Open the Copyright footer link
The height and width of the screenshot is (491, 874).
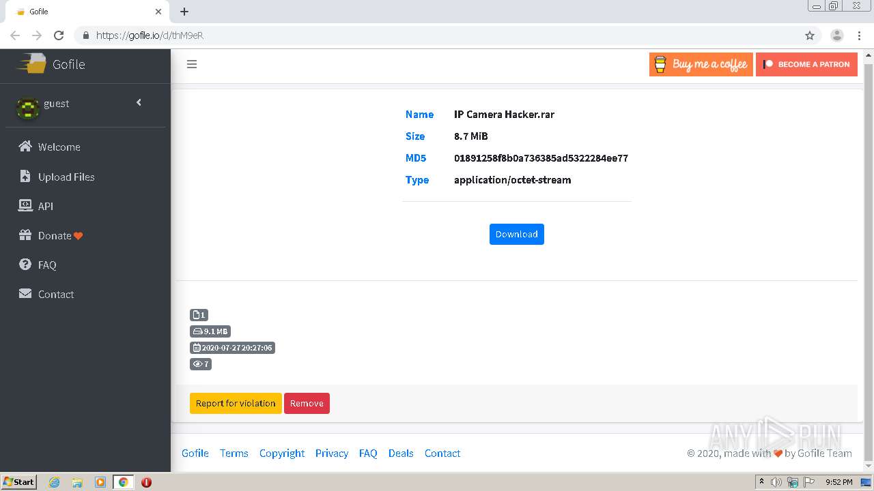point(282,453)
